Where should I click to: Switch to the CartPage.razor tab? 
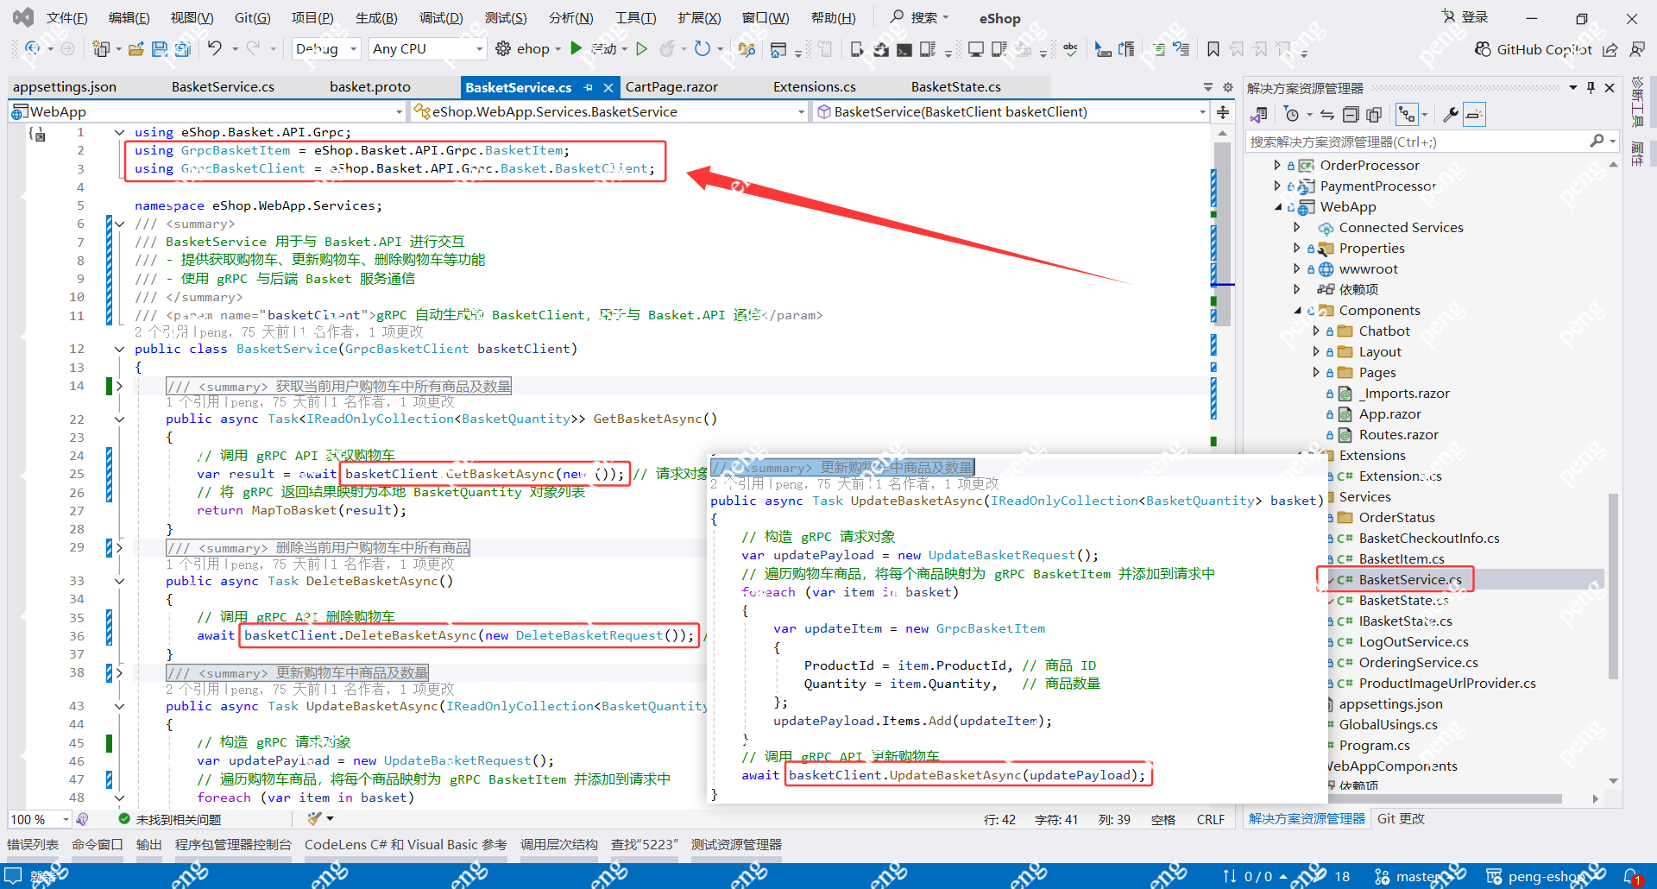click(671, 86)
